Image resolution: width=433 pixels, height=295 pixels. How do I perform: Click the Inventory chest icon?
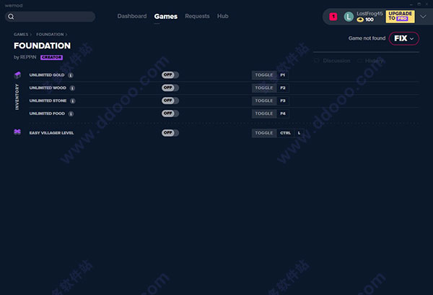[17, 75]
